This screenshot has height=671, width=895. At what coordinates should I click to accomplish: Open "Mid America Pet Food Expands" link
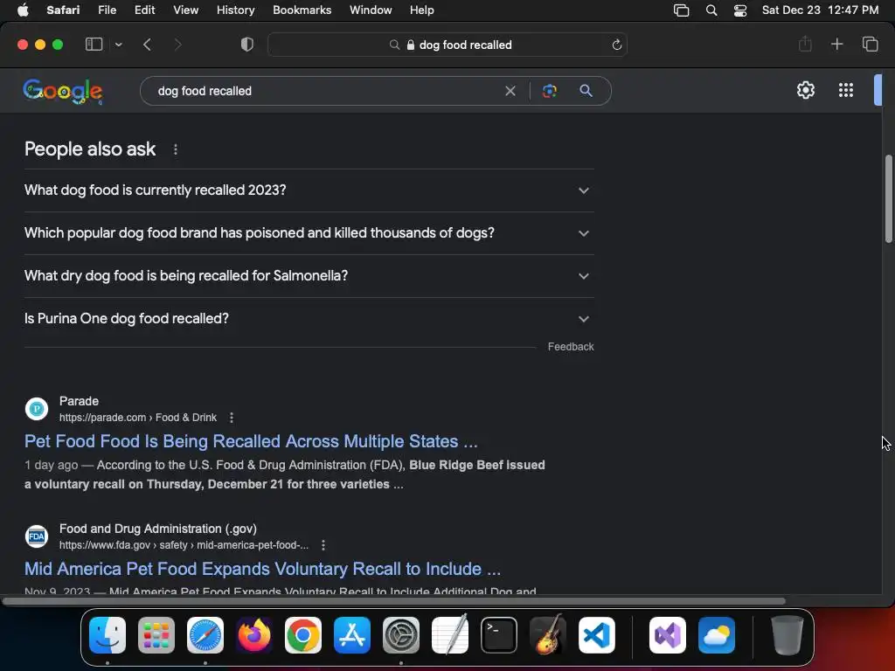(262, 569)
